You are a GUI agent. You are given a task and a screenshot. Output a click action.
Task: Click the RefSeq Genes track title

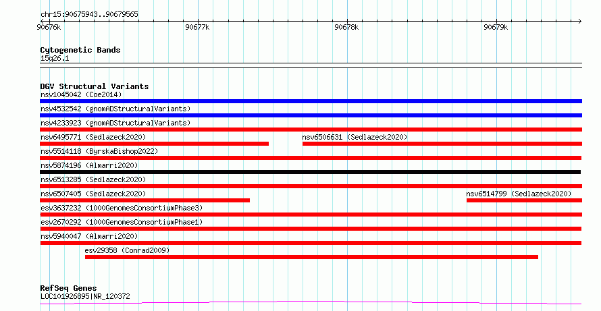coord(68,289)
